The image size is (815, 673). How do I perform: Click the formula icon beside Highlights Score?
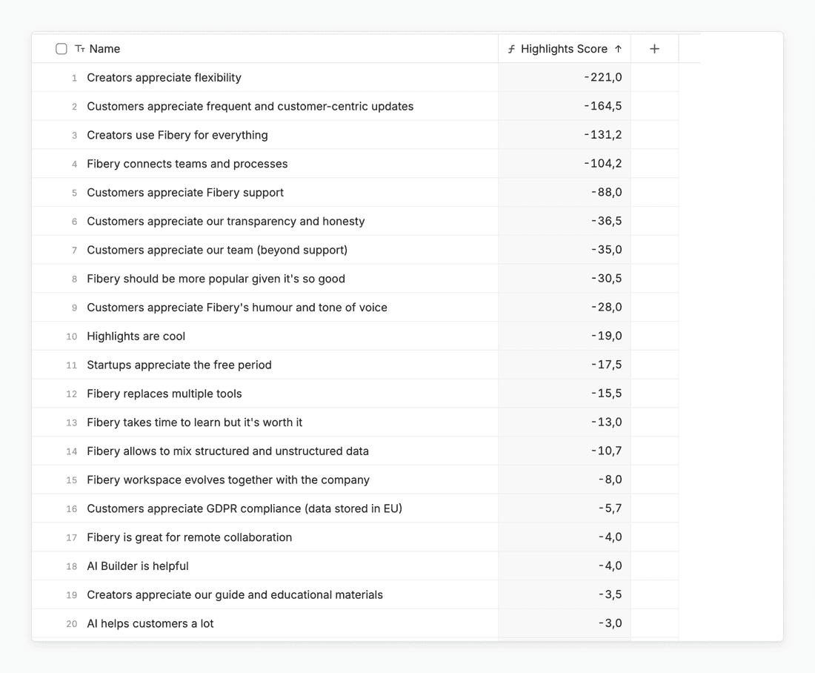(511, 49)
